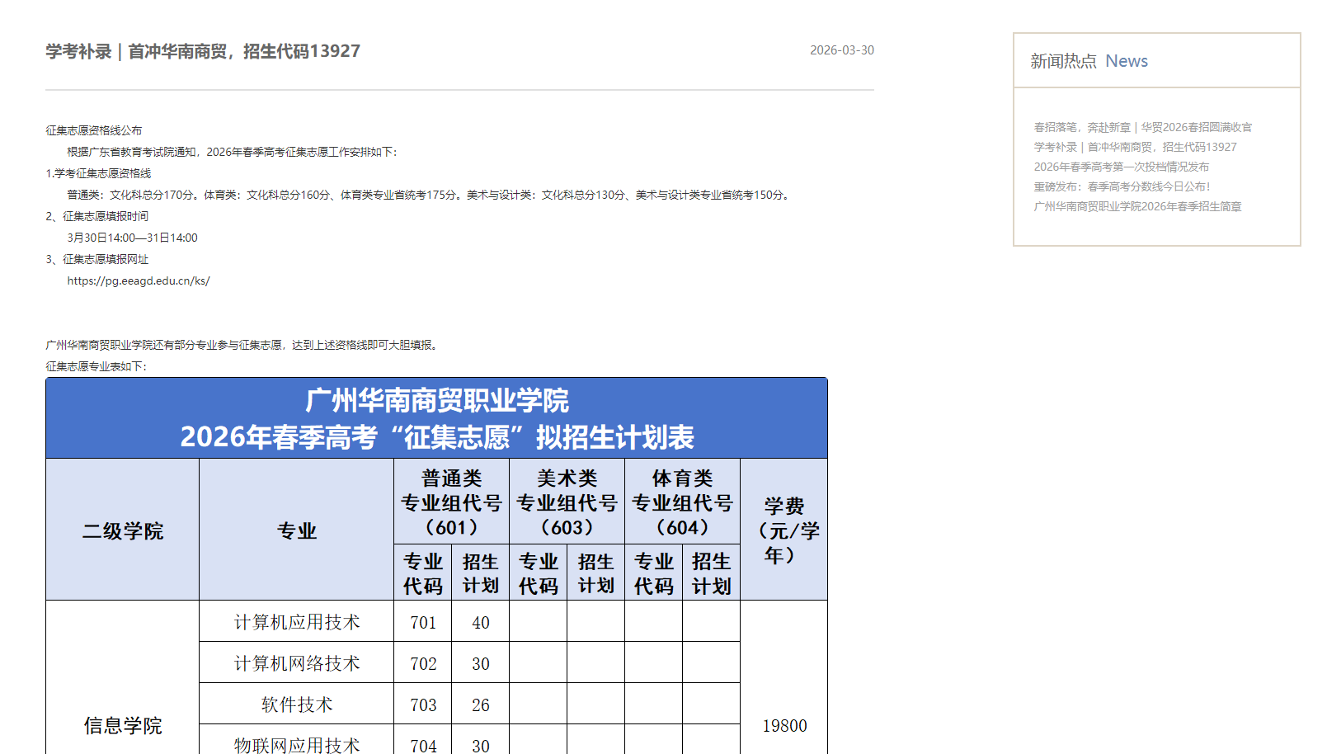The width and height of the screenshot is (1327, 754).
Task: Click the 普通类专业组代号（601）header cell
Action: point(450,500)
